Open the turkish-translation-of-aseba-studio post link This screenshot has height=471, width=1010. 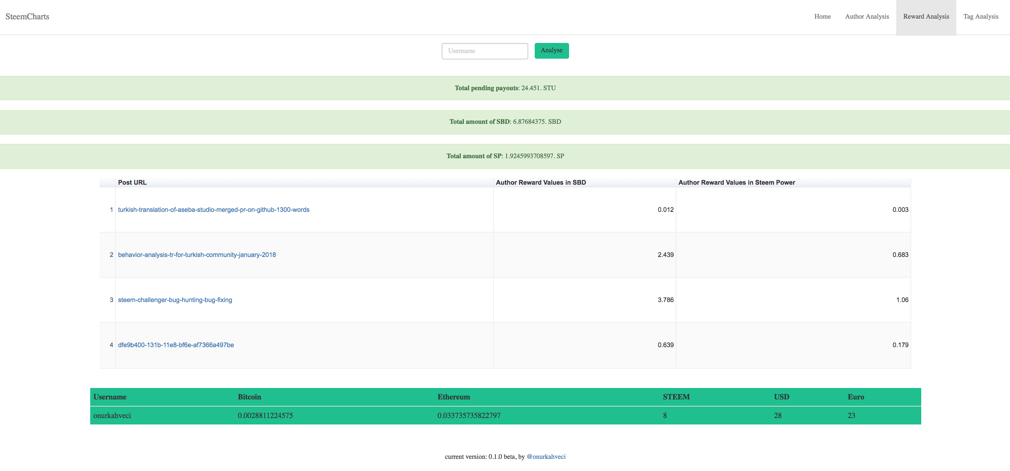coord(214,210)
